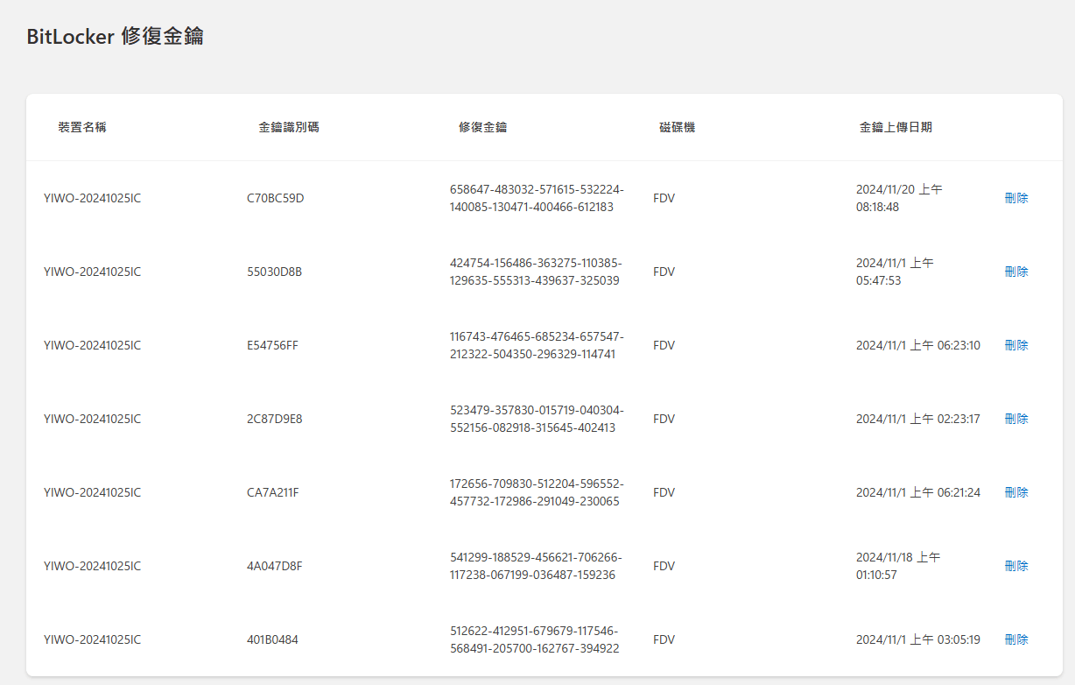This screenshot has height=685, width=1075.
Task: Click 刪除 for key 2C87D9E8
Action: 1017,419
